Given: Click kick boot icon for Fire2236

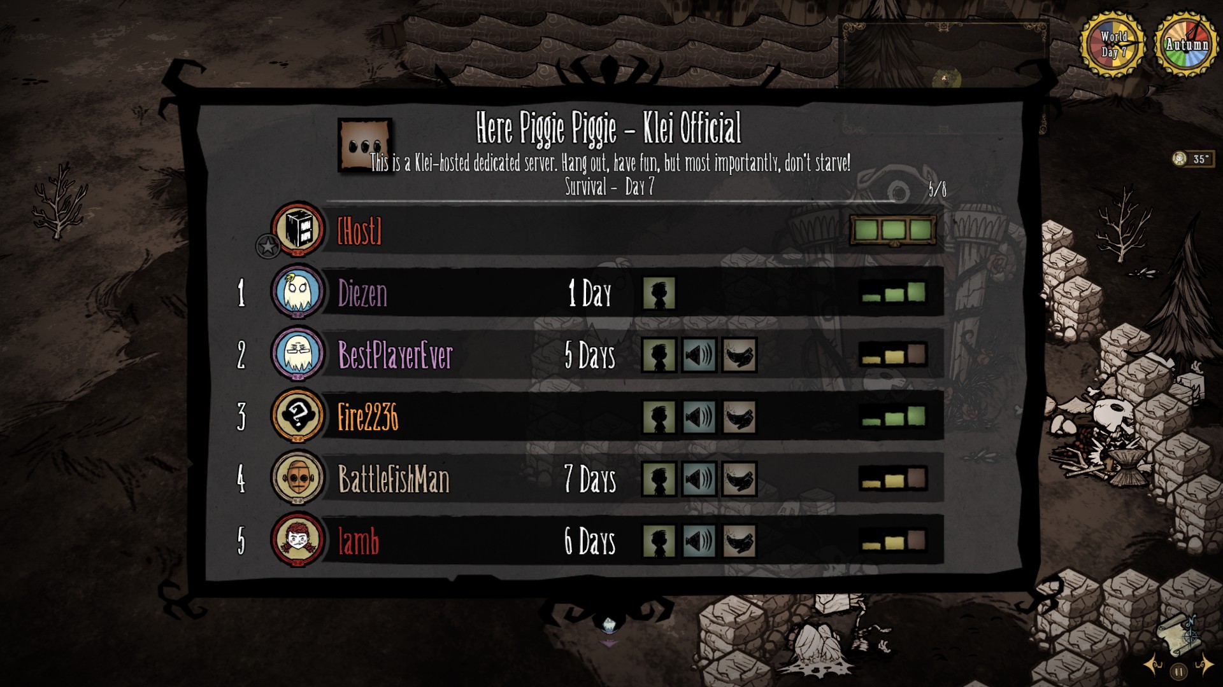Looking at the screenshot, I should coord(740,417).
